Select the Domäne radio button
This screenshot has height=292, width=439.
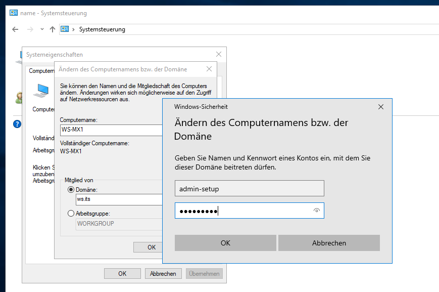tap(71, 190)
